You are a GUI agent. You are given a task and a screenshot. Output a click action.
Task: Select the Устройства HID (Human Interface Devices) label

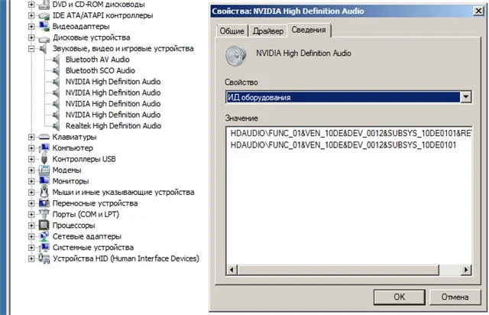click(126, 259)
